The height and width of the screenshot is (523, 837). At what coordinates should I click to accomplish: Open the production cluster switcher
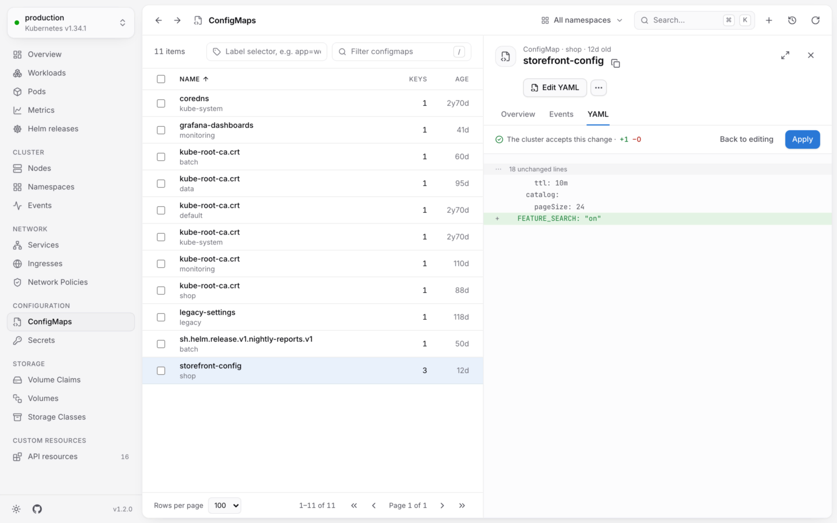coord(71,23)
